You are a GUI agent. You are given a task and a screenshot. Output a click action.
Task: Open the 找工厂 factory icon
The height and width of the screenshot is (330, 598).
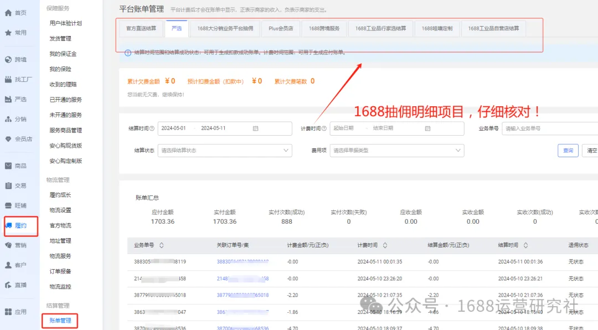[8, 79]
